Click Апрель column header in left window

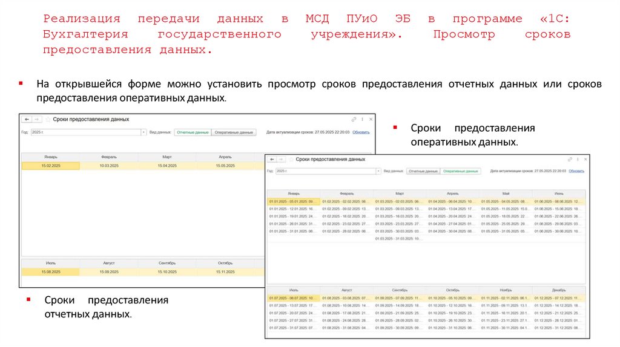point(225,157)
